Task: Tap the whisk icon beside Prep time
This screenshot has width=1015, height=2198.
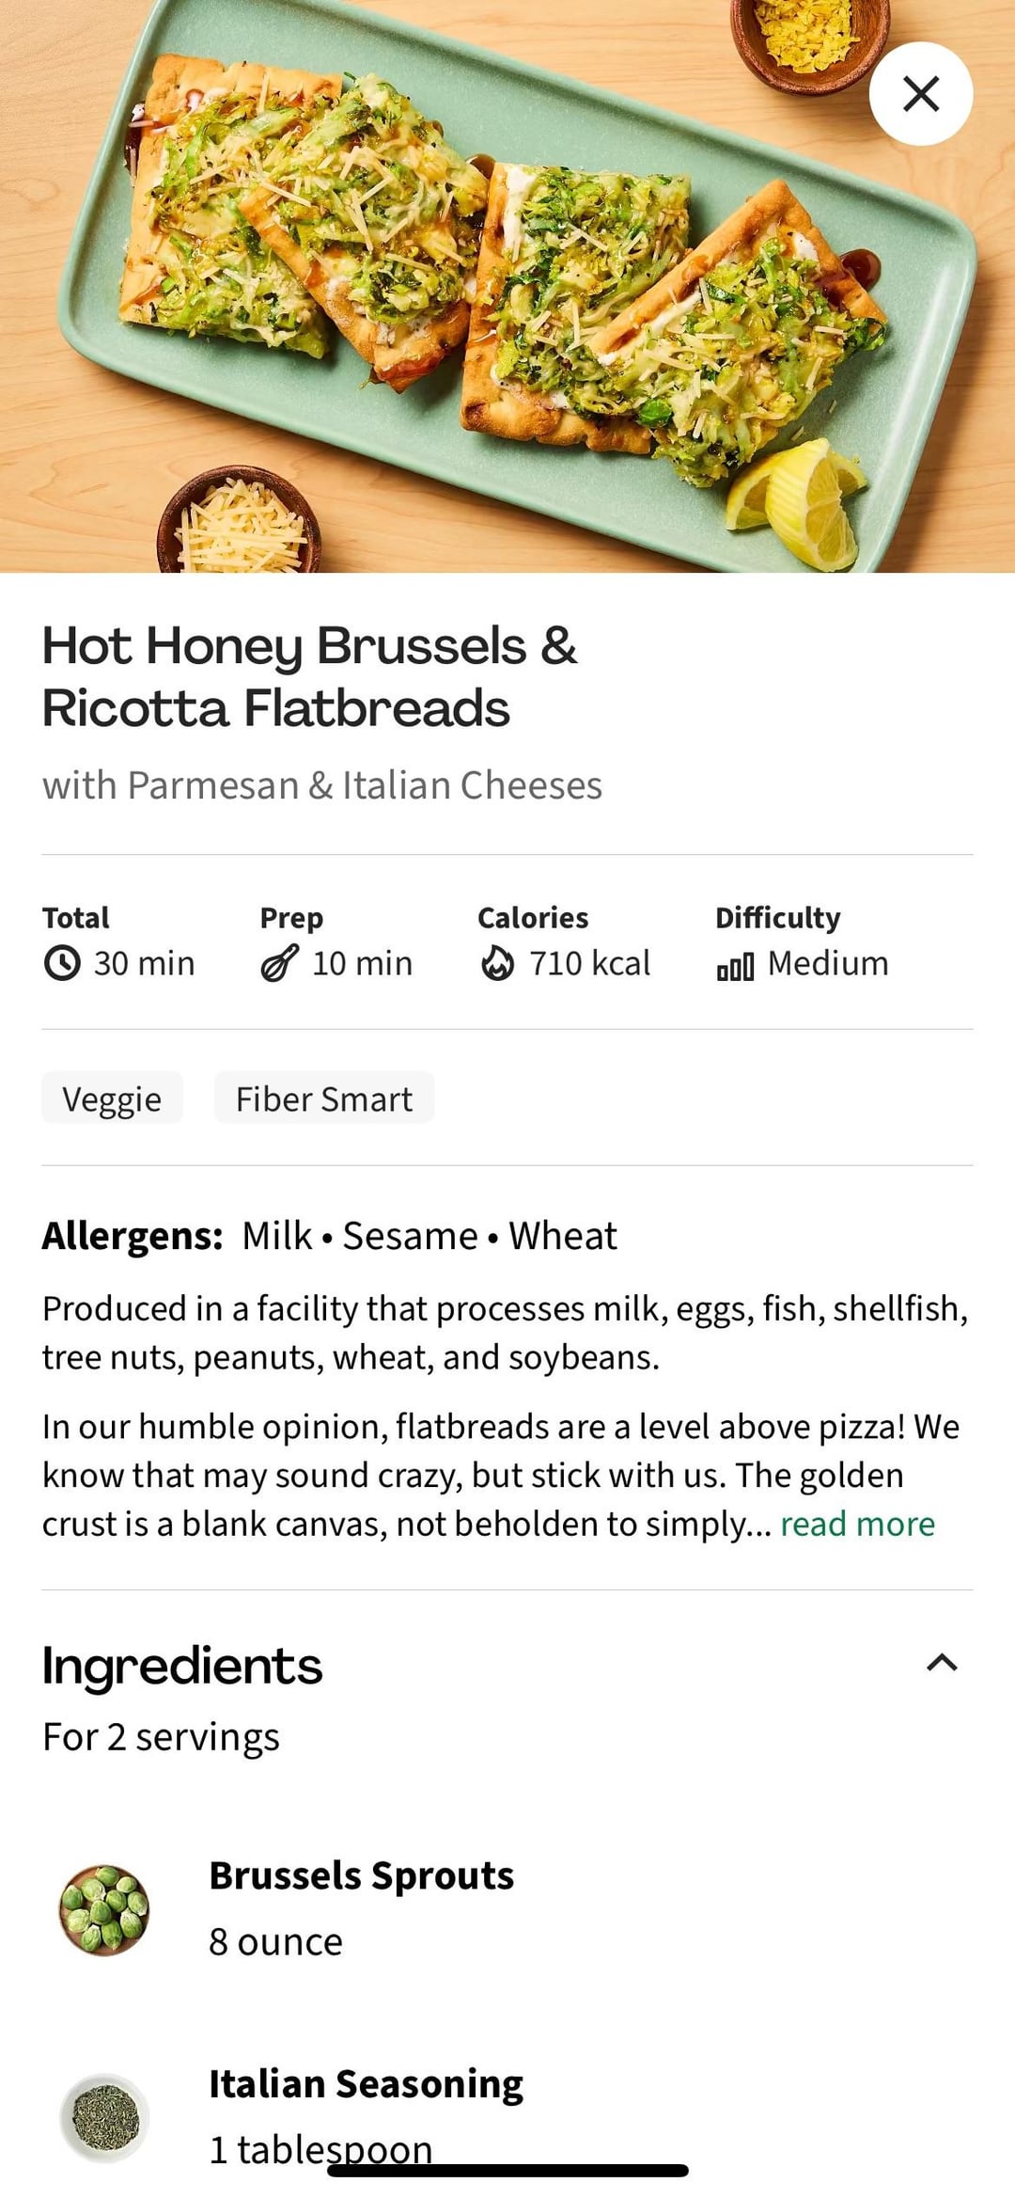Action: click(279, 963)
